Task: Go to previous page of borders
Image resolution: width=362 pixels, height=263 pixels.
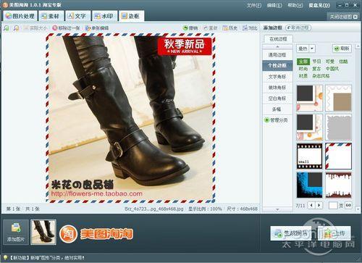Action: click(x=311, y=205)
